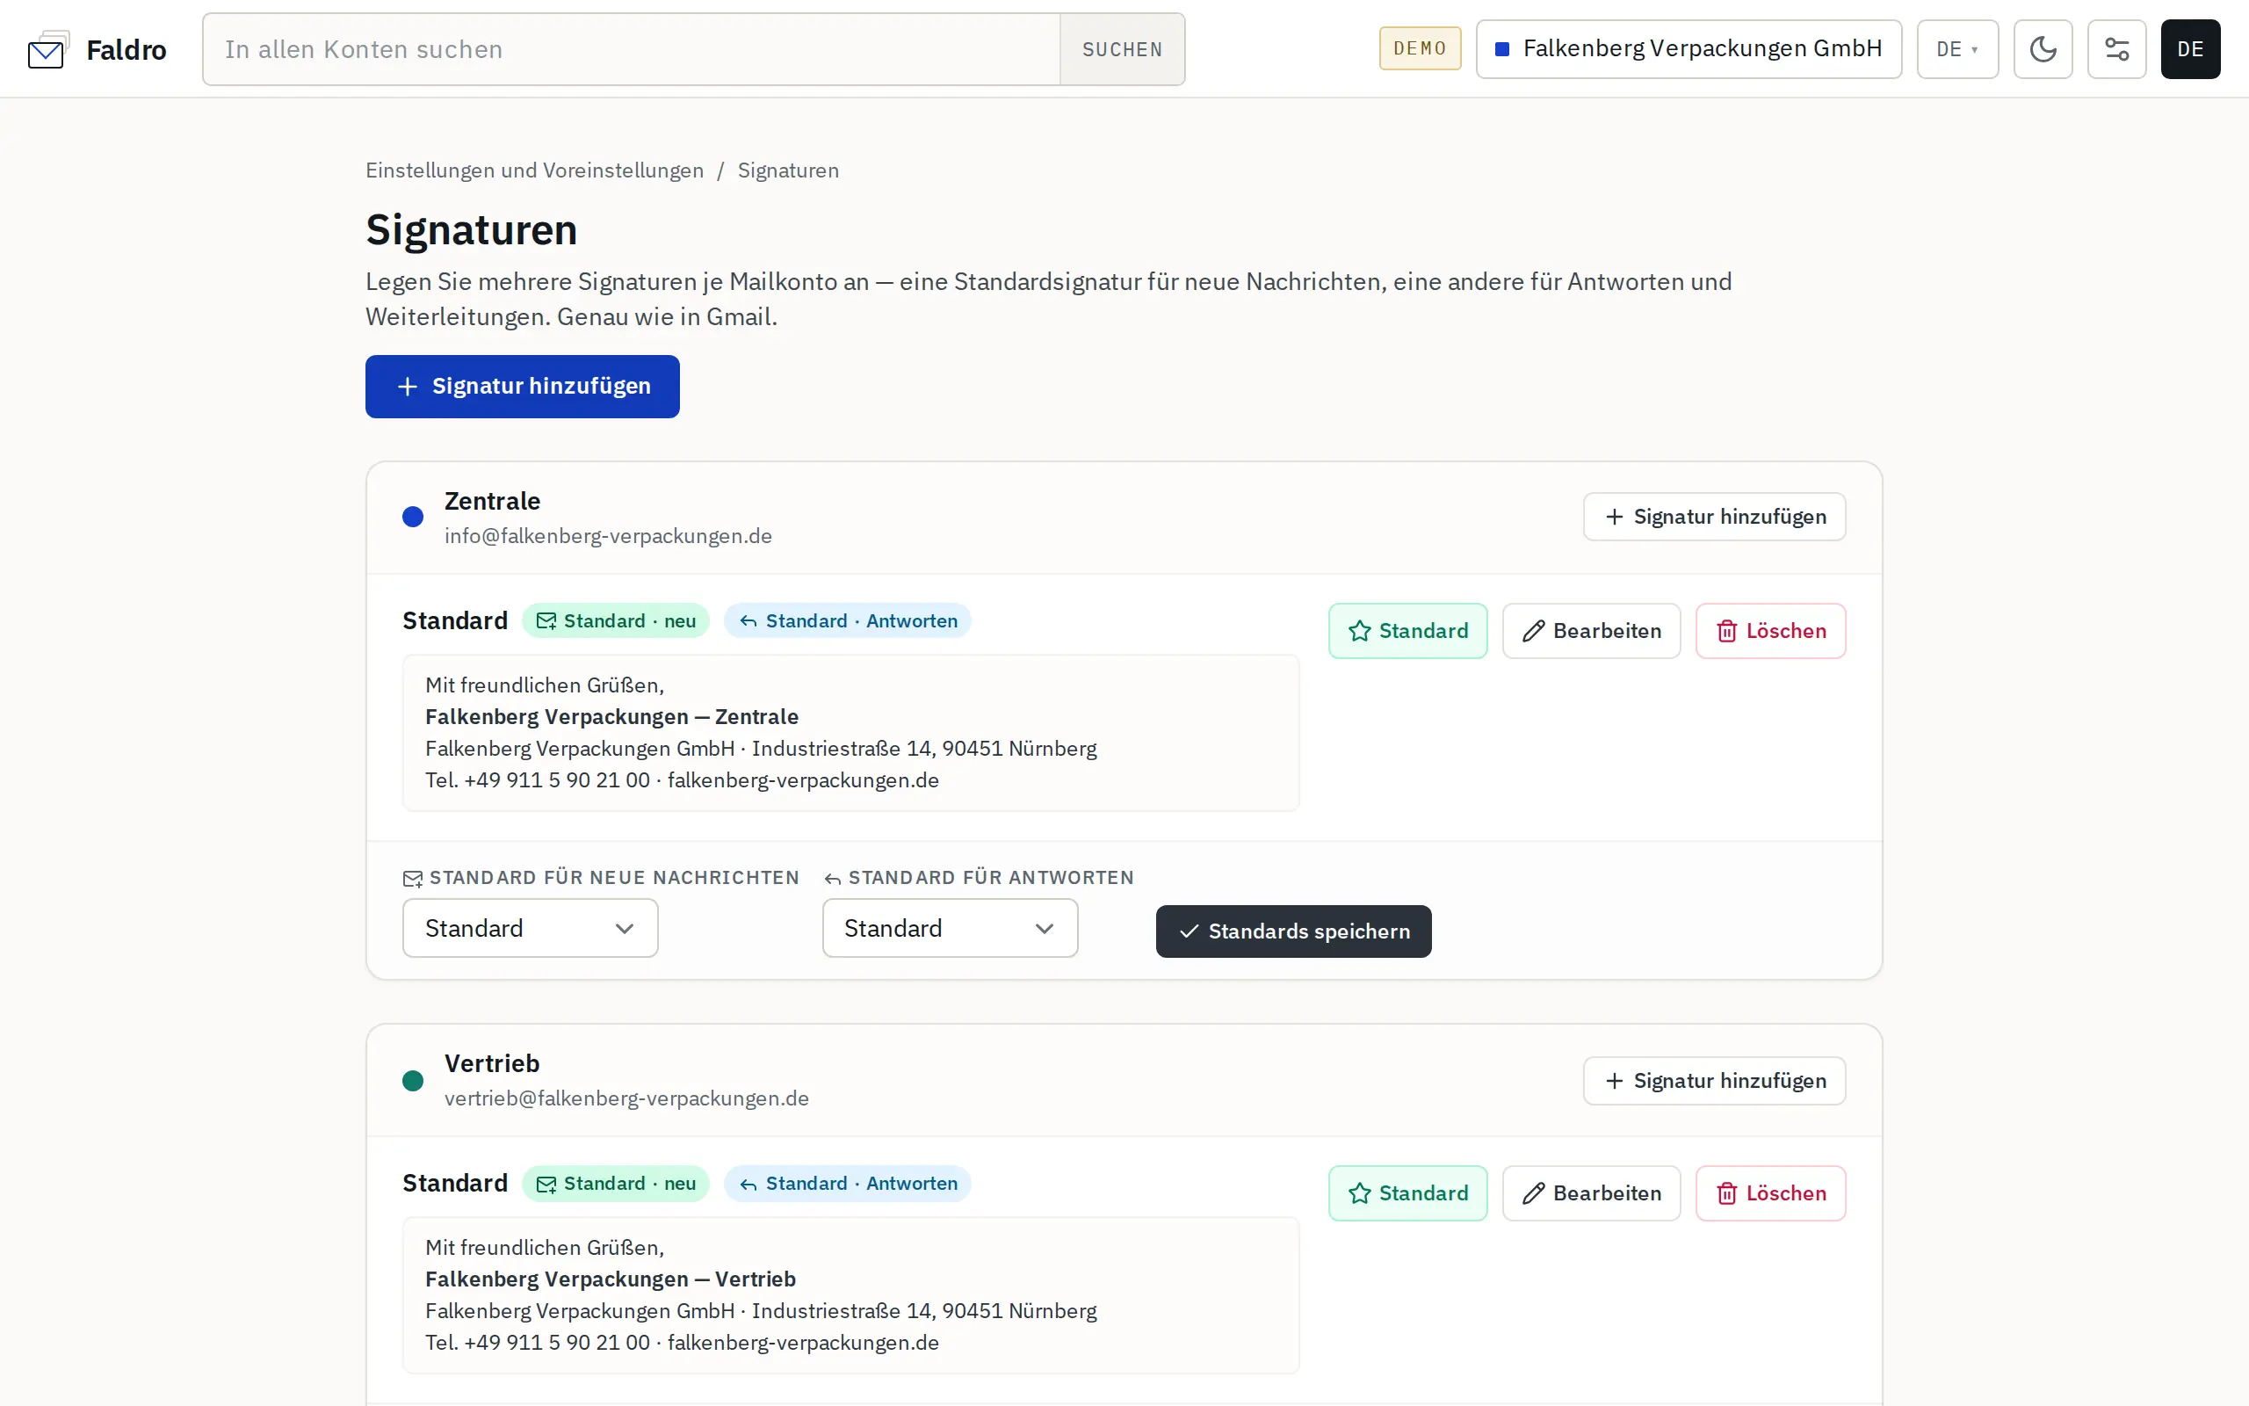Viewport: 2249px width, 1406px height.
Task: Toggle dark mode with the moon icon
Action: 2043,49
